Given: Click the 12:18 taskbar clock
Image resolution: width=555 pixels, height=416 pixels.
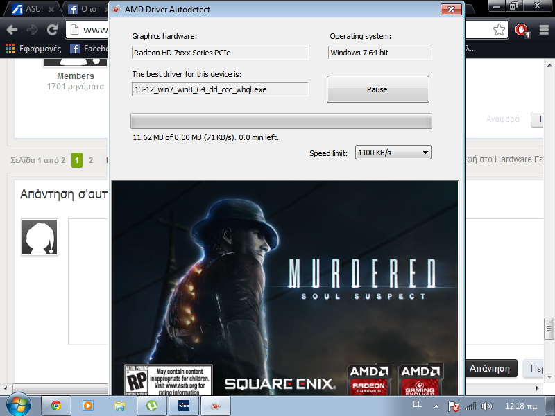Looking at the screenshot, I should point(521,406).
